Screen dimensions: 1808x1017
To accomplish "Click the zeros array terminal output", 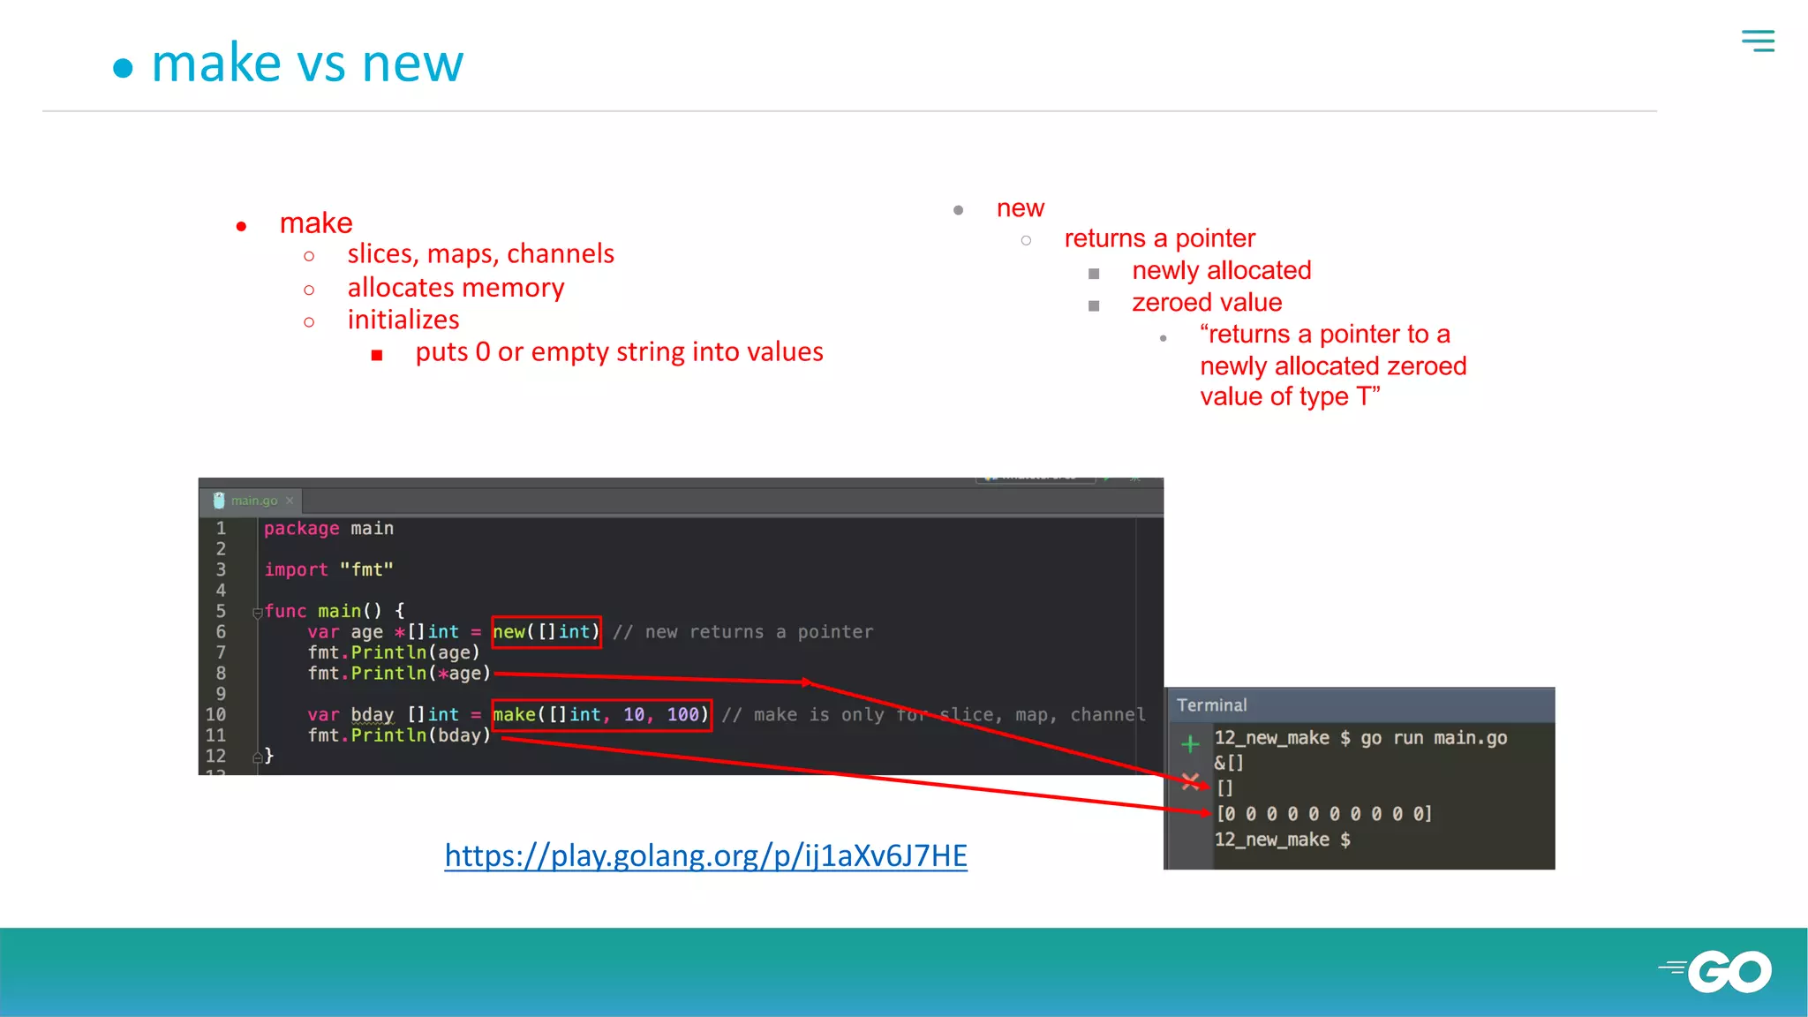I will (1324, 814).
